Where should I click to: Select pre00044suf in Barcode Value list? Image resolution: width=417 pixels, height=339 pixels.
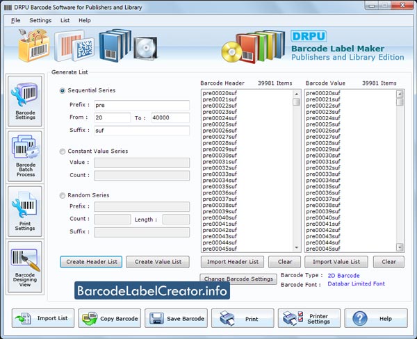pos(323,242)
